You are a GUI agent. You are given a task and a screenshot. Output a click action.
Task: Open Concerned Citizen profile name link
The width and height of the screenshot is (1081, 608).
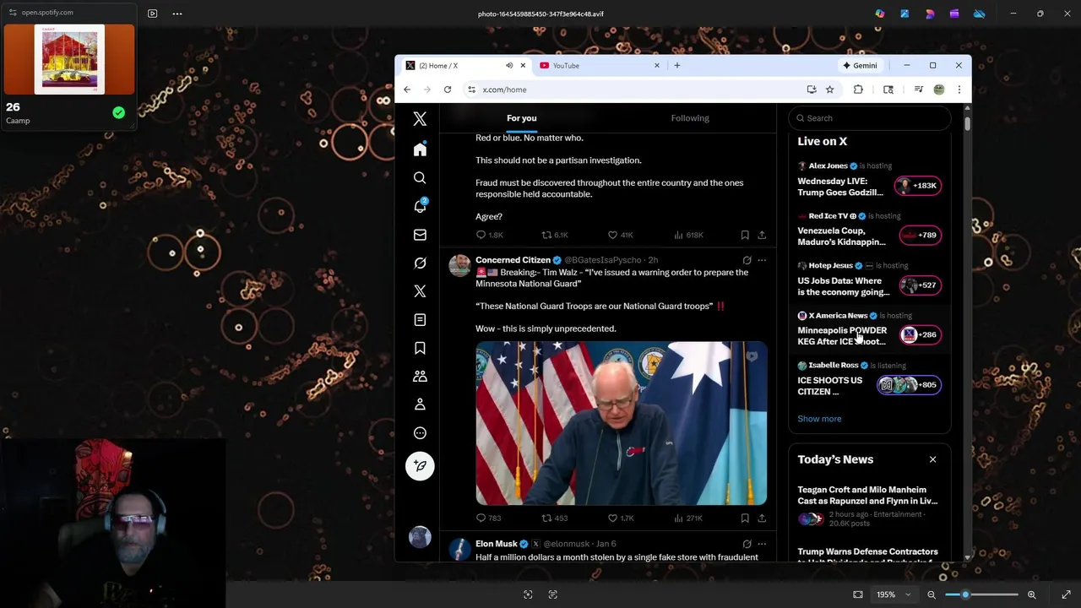[513, 260]
